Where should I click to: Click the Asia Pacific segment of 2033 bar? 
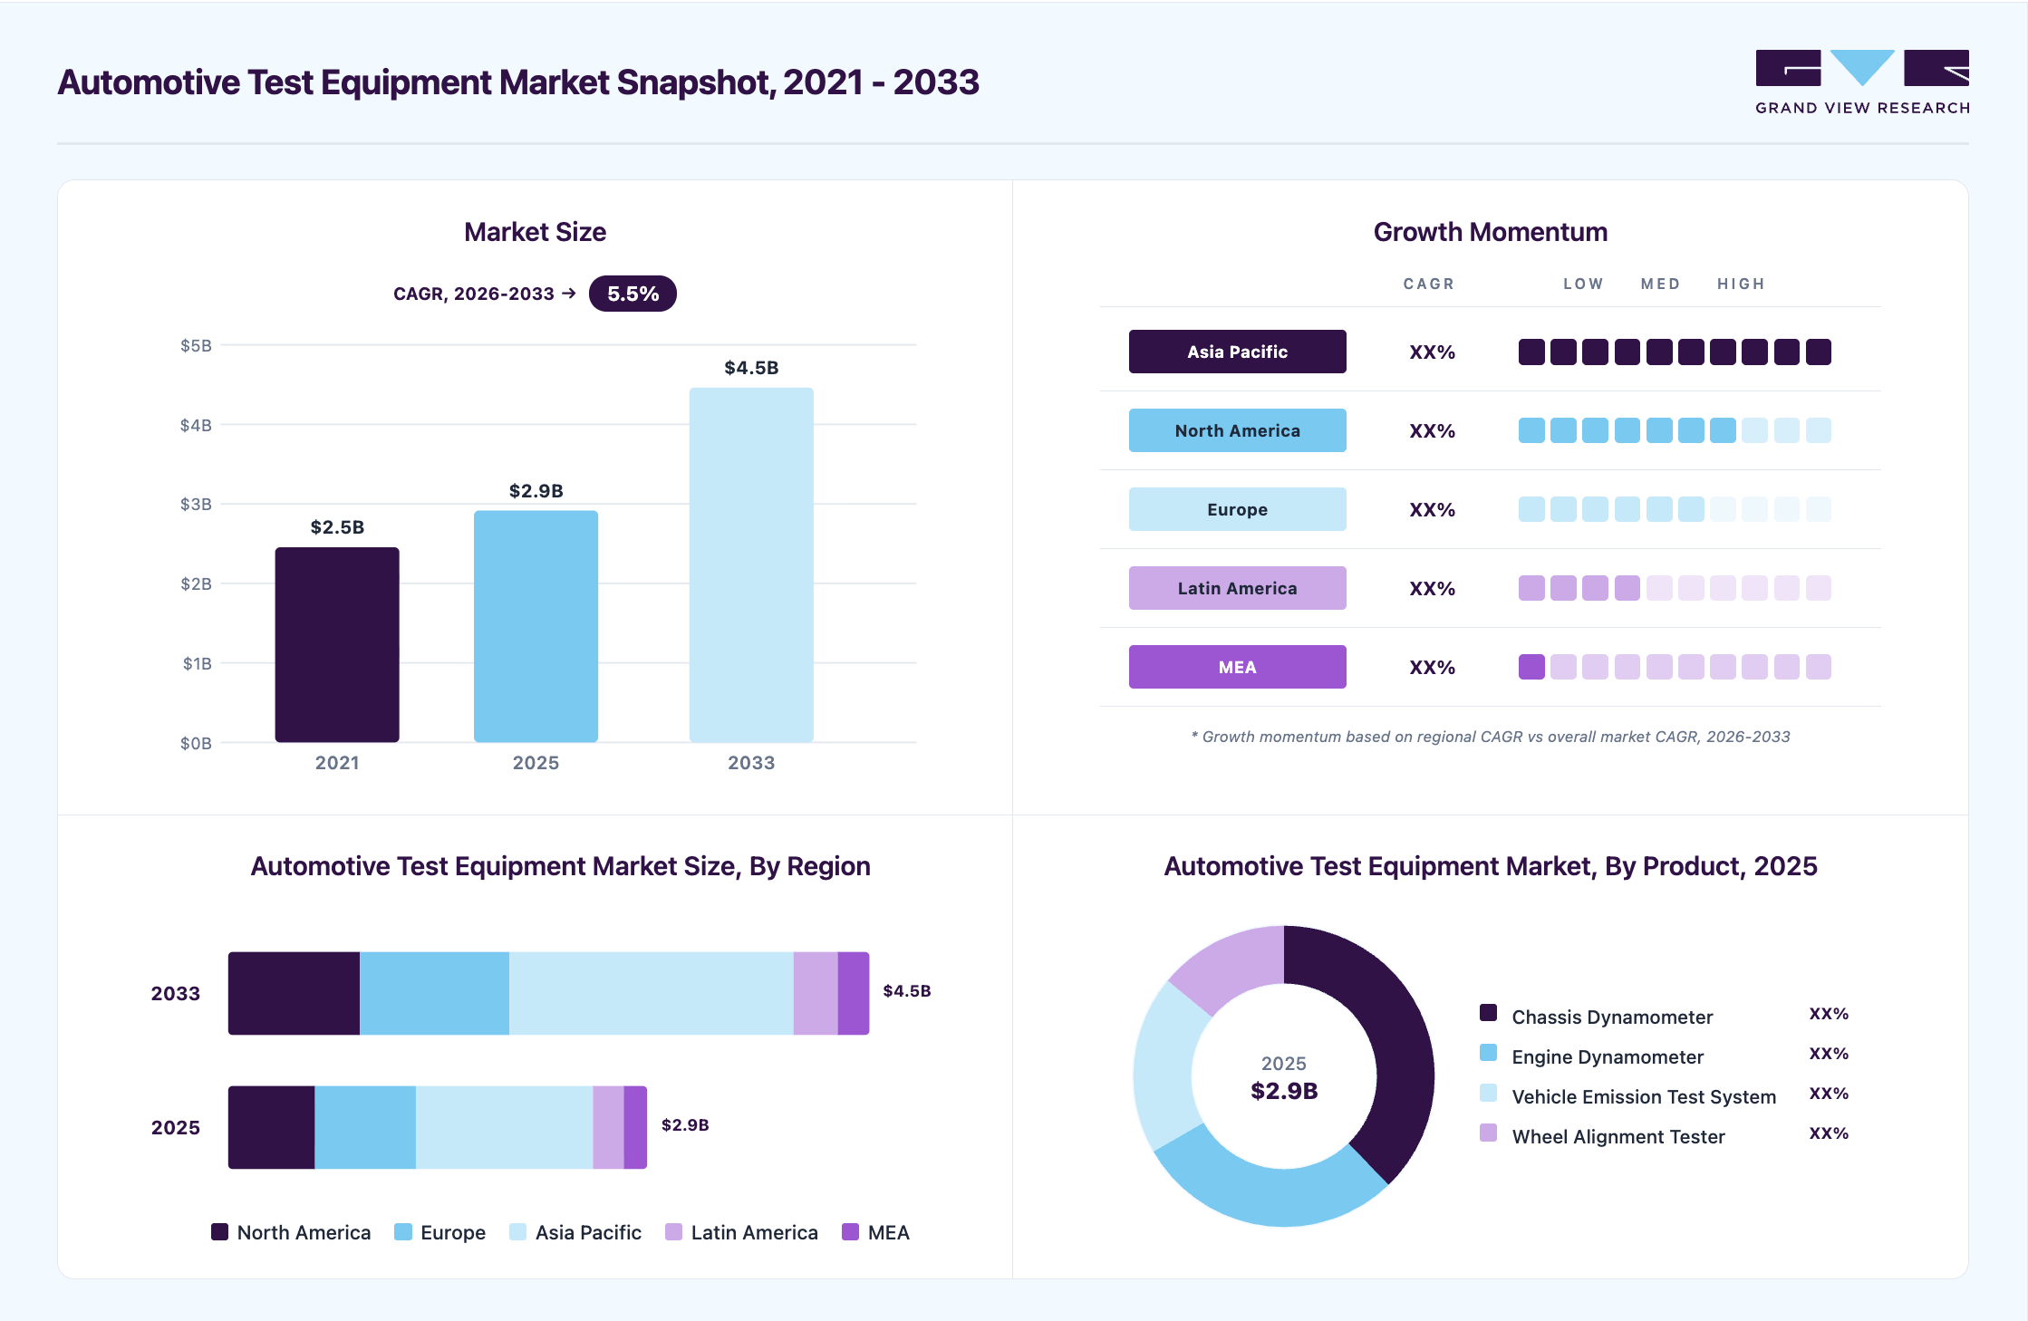tap(651, 993)
